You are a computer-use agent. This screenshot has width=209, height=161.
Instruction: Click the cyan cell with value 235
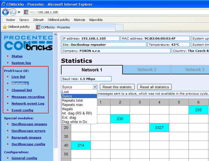point(198,110)
